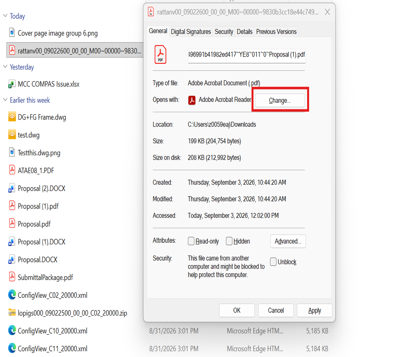Image resolution: width=396 pixels, height=357 pixels.
Task: Tick the Hidden attribute checkbox
Action: (229, 241)
